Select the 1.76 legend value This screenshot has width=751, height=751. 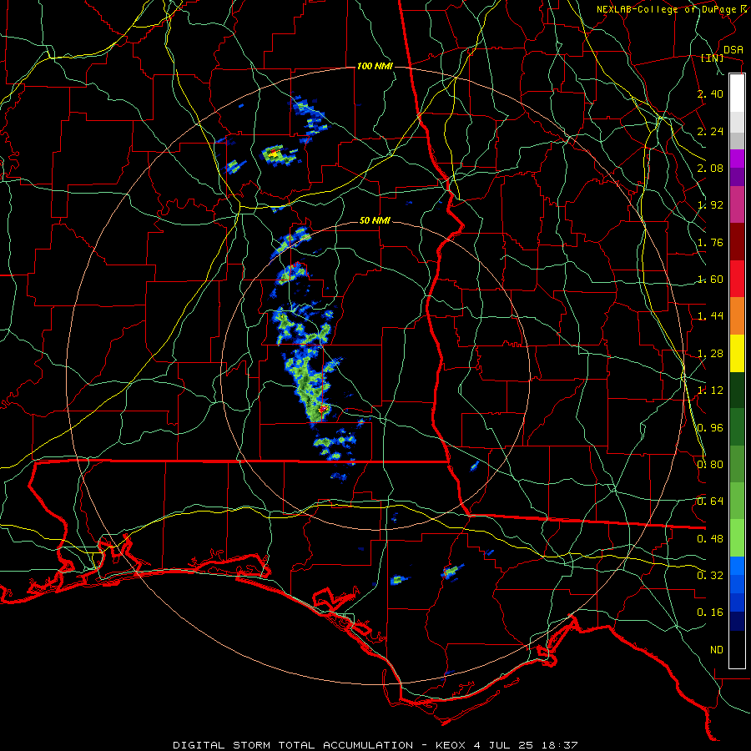(710, 242)
